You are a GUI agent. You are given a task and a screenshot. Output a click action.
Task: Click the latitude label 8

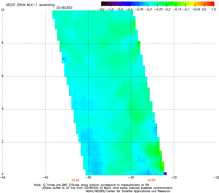pyautogui.click(x=2, y=43)
